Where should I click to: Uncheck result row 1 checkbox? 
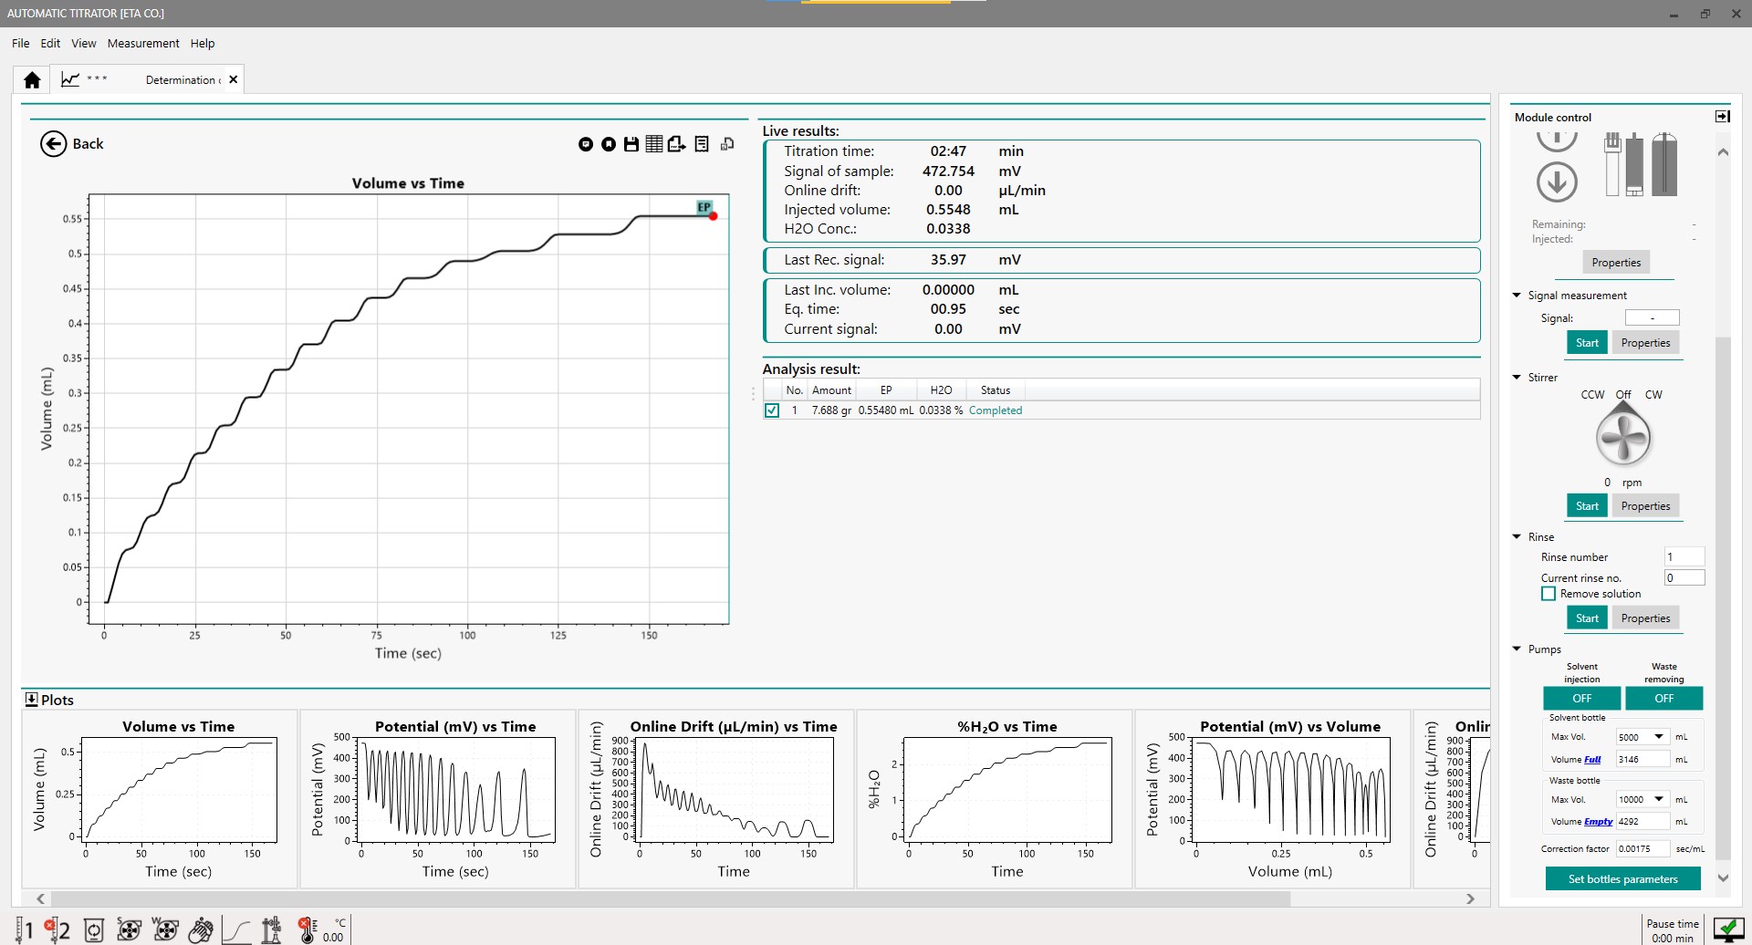[772, 410]
